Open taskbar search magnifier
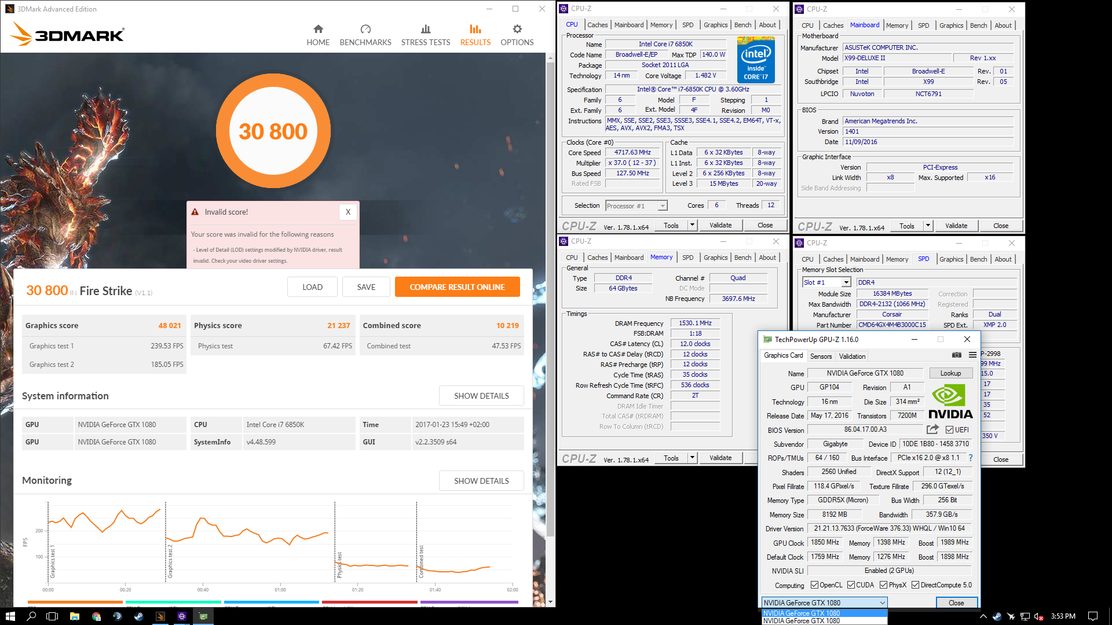This screenshot has width=1112, height=625. [31, 616]
